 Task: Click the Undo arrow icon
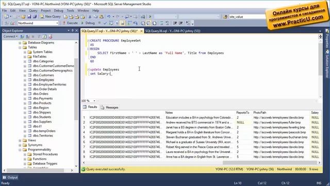(x=109, y=17)
